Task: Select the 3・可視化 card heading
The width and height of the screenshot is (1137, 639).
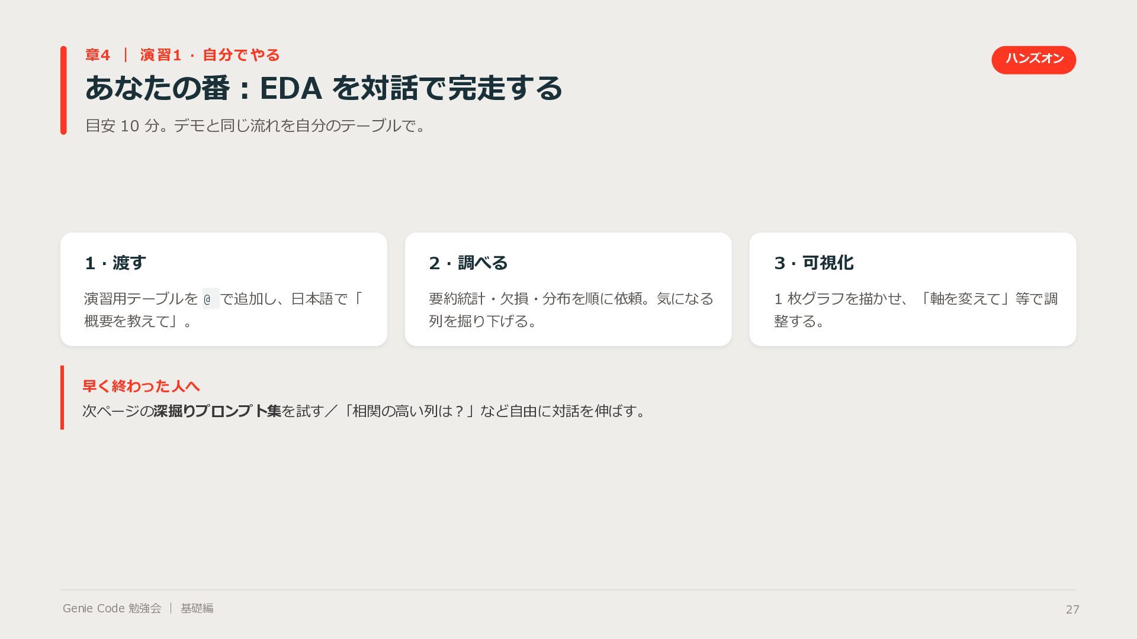Action: (813, 263)
